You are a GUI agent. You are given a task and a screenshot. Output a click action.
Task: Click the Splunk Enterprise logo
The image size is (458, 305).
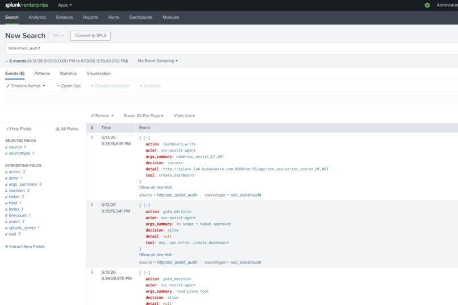27,5
